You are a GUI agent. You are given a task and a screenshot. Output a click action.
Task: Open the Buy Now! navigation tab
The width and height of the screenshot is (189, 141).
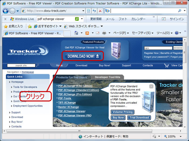click(104, 66)
